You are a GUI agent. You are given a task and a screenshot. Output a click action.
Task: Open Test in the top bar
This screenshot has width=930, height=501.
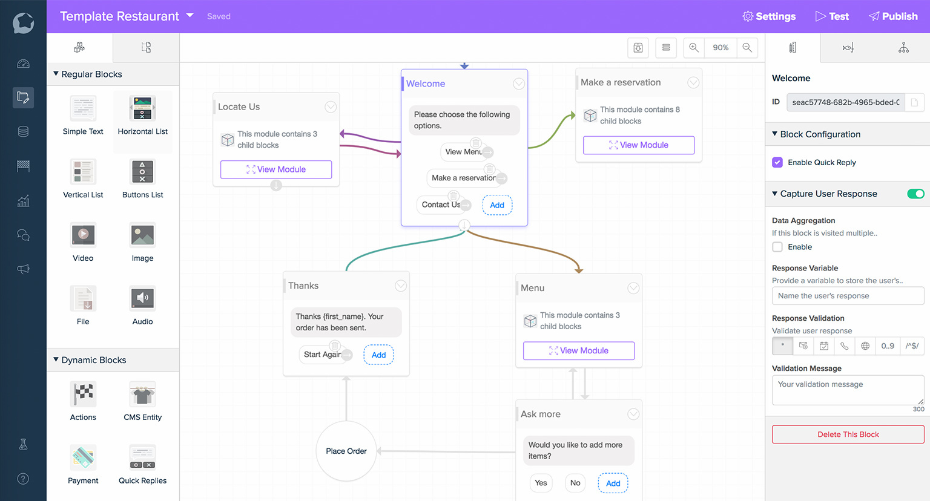pyautogui.click(x=832, y=16)
